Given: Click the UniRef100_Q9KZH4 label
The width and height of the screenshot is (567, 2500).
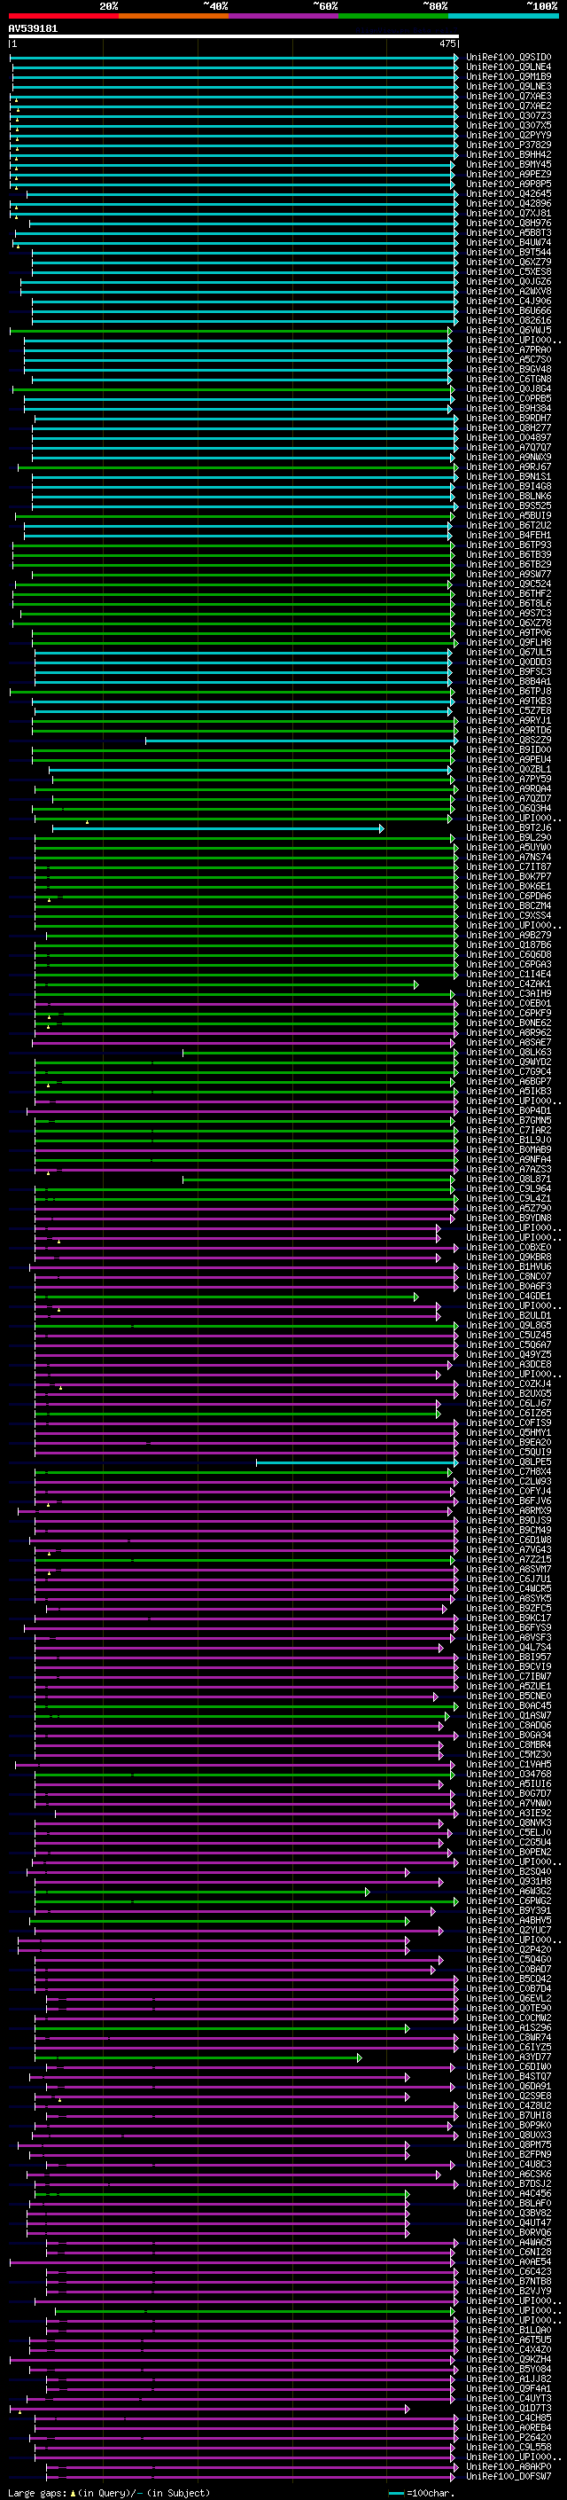Looking at the screenshot, I should coord(509,2359).
